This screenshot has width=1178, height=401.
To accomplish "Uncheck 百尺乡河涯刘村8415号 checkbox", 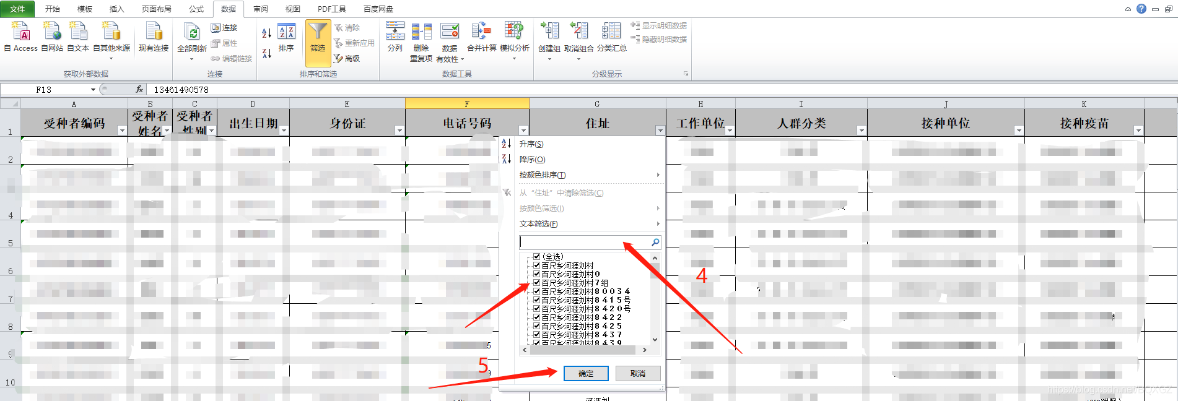I will pyautogui.click(x=536, y=300).
